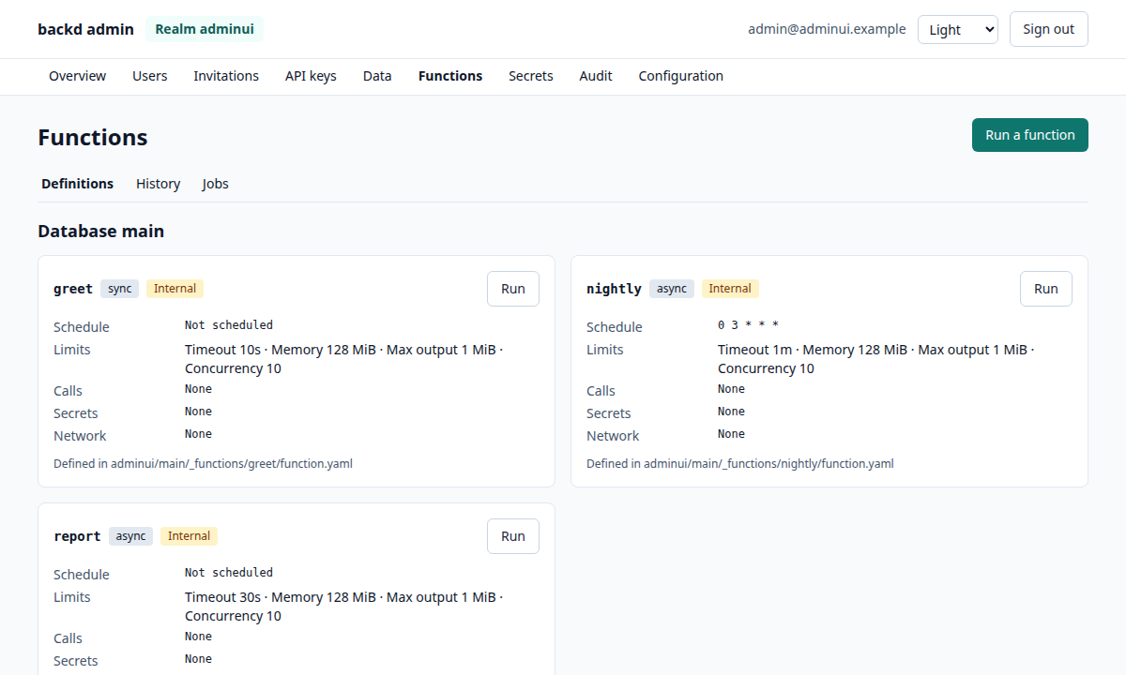Click the Calls label in report card
The image size is (1126, 675).
(x=68, y=638)
